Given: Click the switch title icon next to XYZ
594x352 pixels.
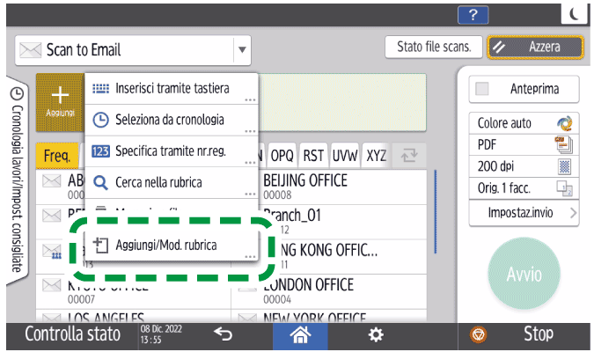Looking at the screenshot, I should coord(409,156).
